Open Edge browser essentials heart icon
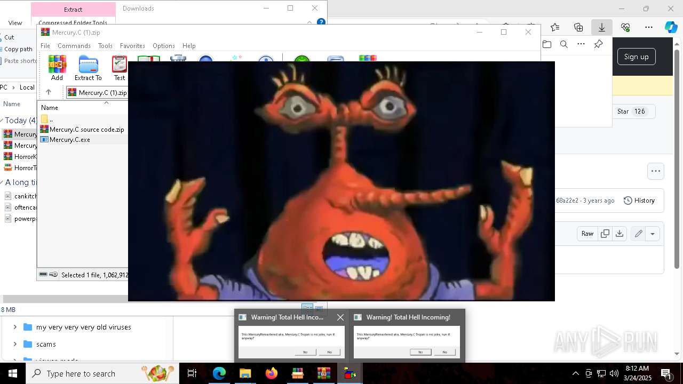This screenshot has width=683, height=384. pyautogui.click(x=625, y=27)
